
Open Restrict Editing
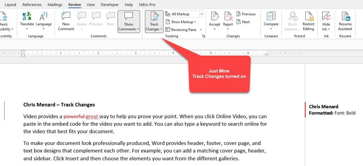[308, 21]
